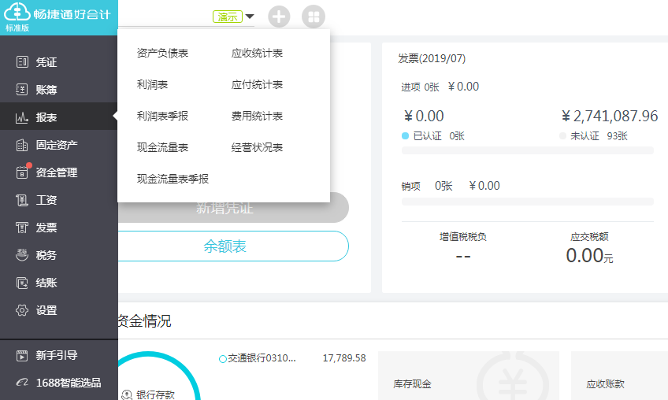Click the ¥2,741,087.96 amount
This screenshot has width=668, height=400.
[610, 116]
